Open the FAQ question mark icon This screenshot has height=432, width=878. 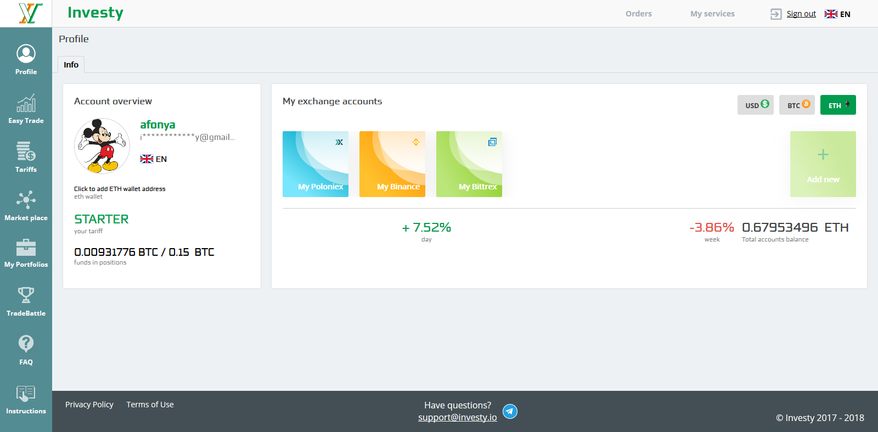[x=26, y=344]
